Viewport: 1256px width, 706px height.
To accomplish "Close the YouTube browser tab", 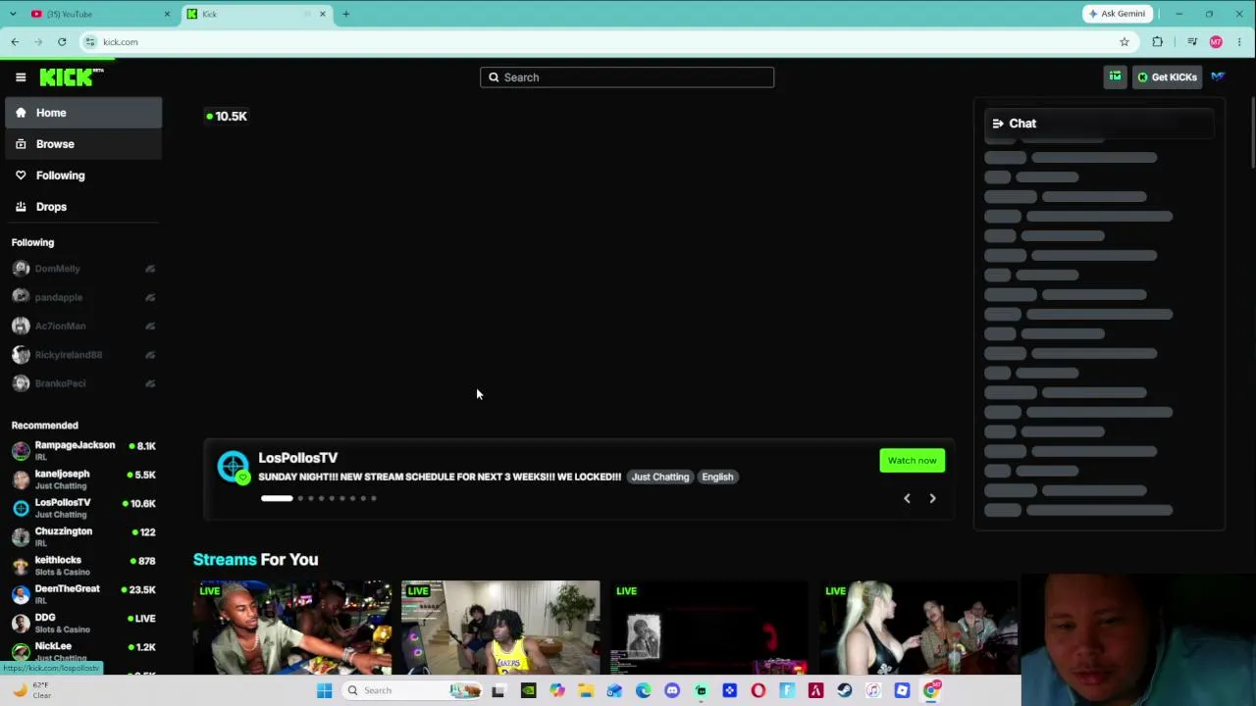I will [x=167, y=14].
